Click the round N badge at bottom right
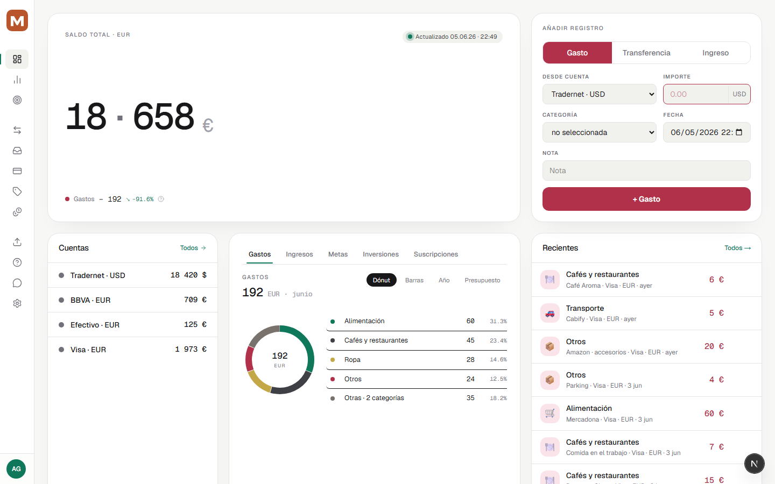775x484 pixels. (755, 464)
